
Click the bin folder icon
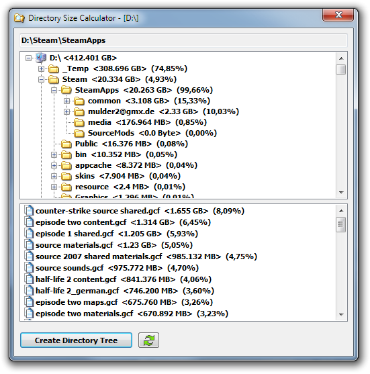point(66,155)
